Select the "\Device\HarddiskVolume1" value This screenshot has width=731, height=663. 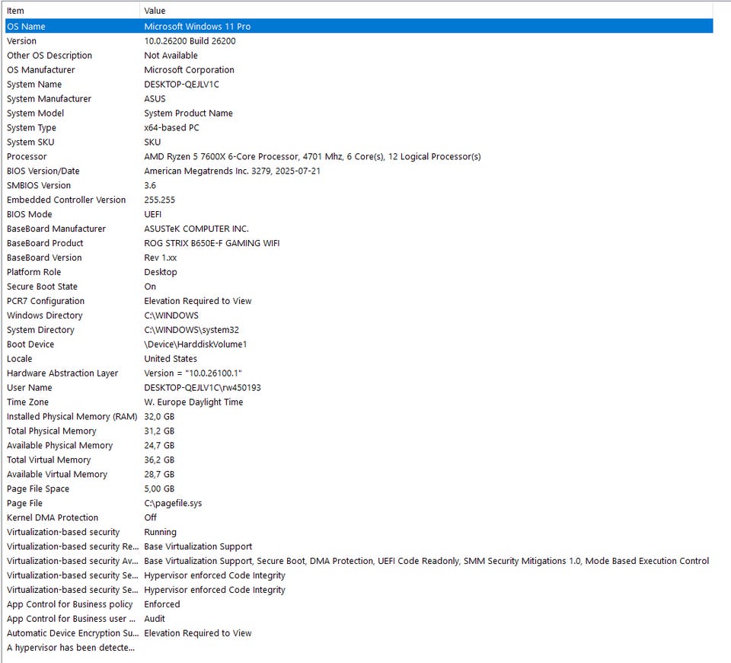click(196, 344)
